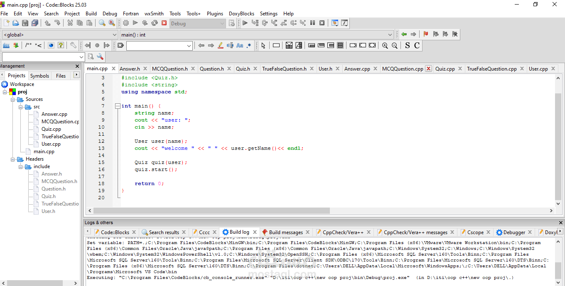Click the large C comment toggle icon
565x286 pixels.
tap(417, 45)
